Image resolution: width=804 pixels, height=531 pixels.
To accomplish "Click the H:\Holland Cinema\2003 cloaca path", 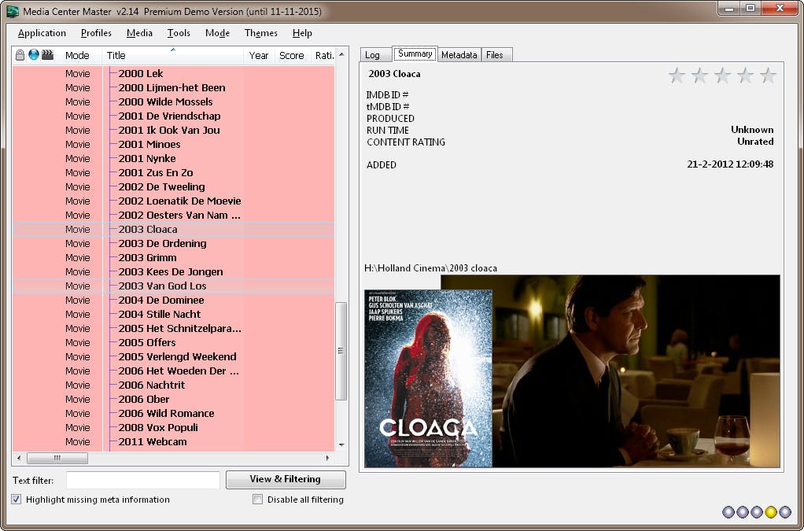I will tap(431, 268).
